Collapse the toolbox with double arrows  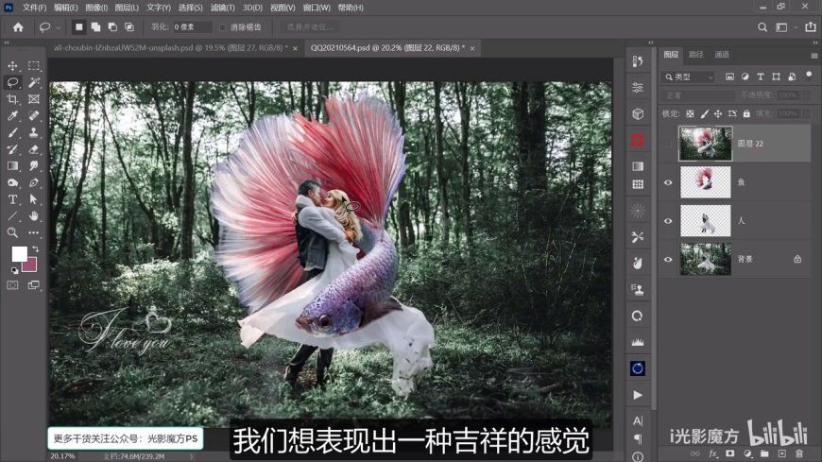click(7, 43)
